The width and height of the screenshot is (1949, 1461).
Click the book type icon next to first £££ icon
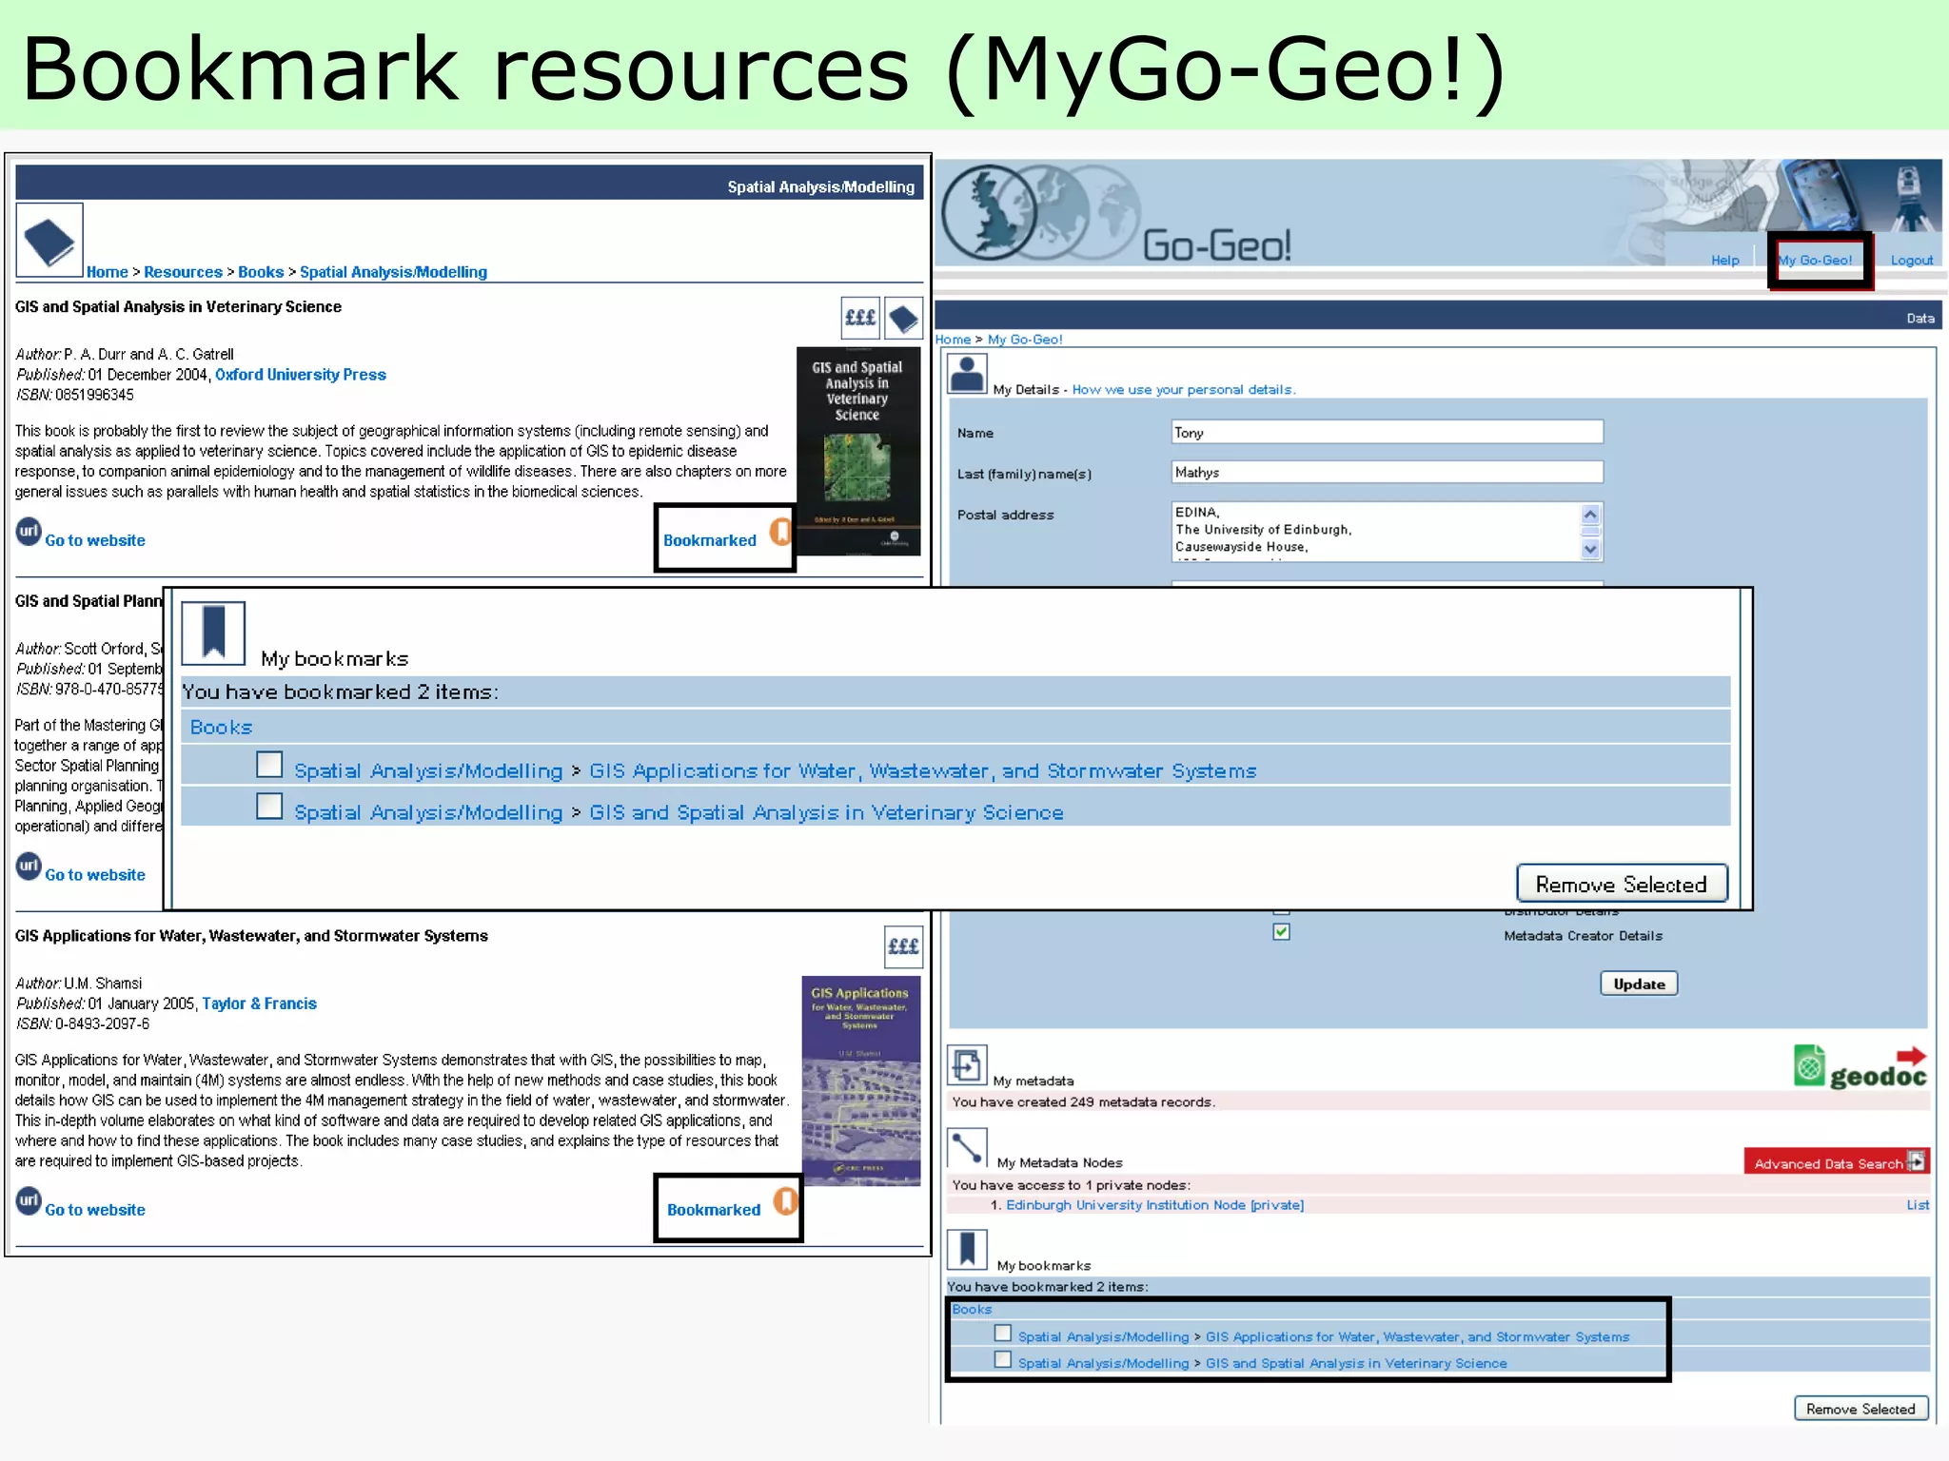point(903,318)
